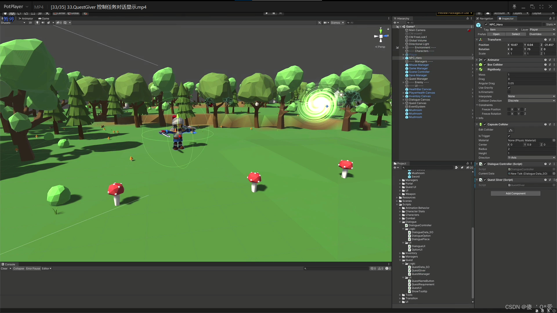Toggle the Is Trigger checkbox on the Capsule Collider

click(509, 136)
